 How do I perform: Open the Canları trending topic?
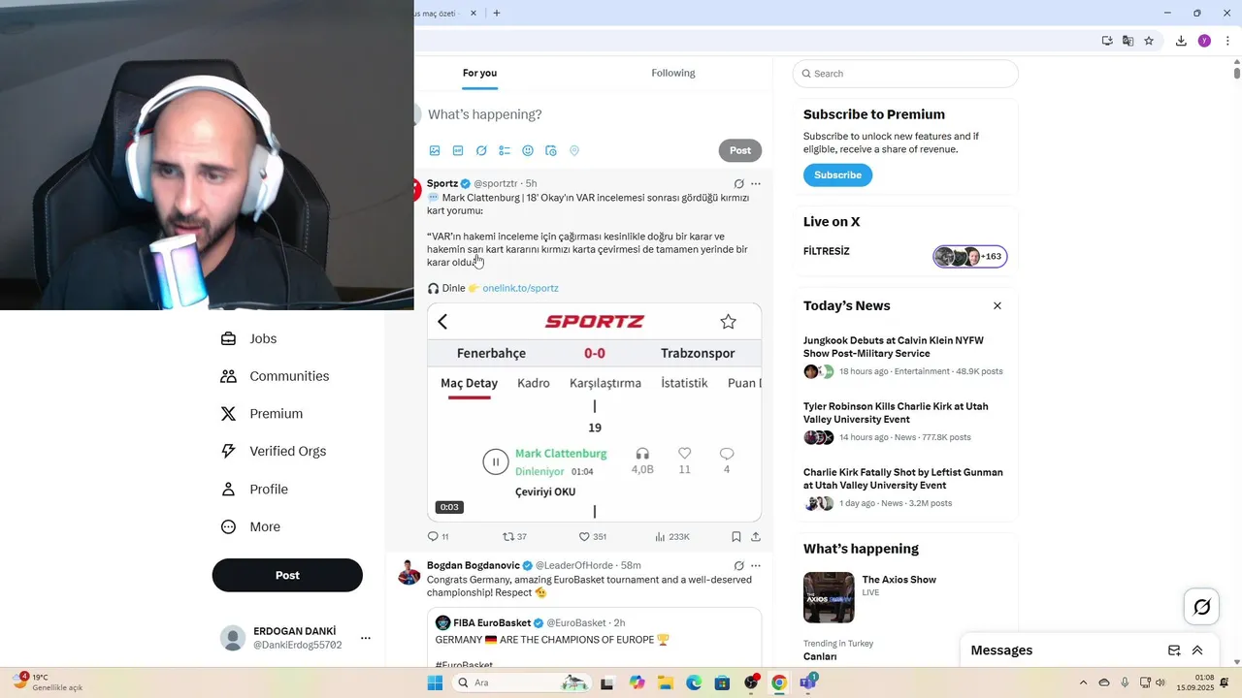[x=820, y=656]
